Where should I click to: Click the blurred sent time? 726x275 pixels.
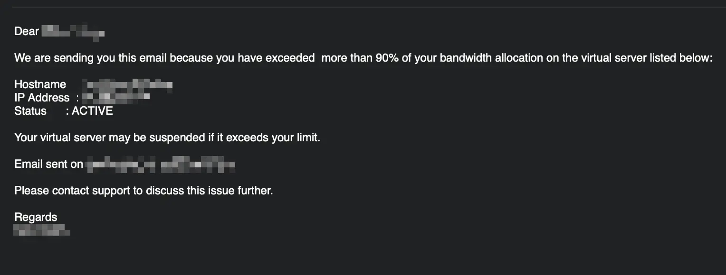pyautogui.click(x=198, y=165)
